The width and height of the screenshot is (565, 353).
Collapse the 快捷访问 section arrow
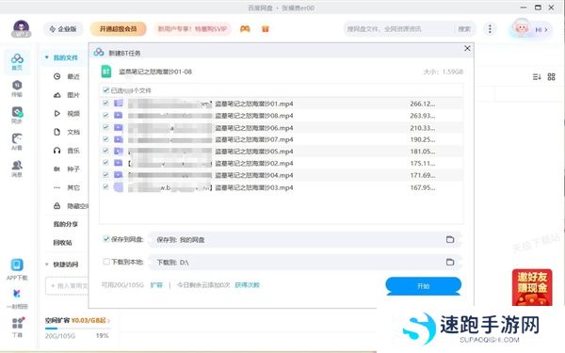[47, 265]
